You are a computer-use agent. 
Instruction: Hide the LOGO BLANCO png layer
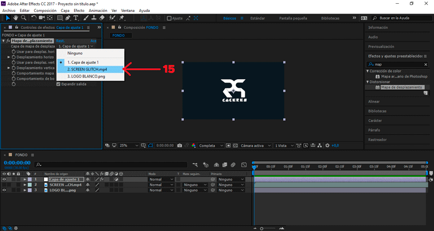click(4, 190)
